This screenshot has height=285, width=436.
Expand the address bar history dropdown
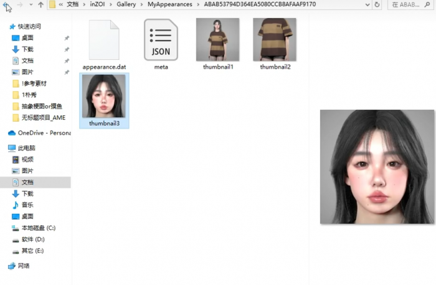pos(366,5)
